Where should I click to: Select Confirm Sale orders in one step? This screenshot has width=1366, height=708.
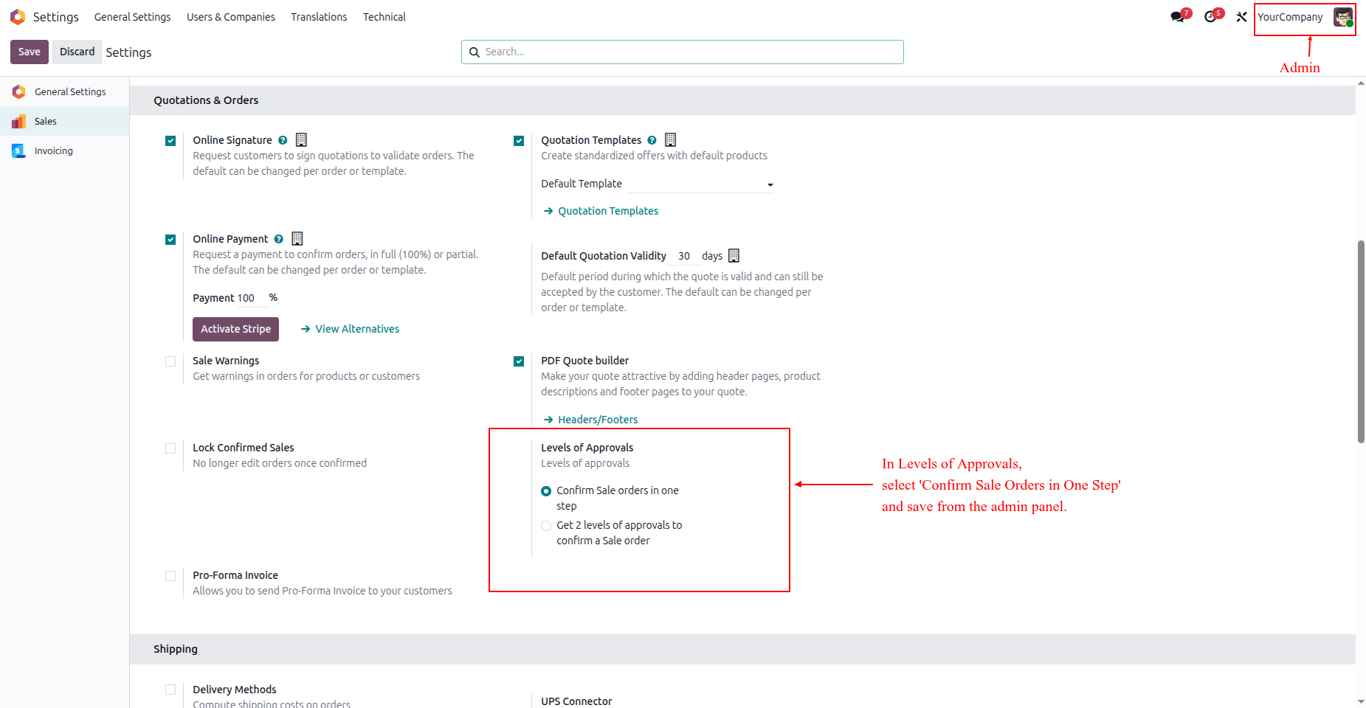click(546, 491)
